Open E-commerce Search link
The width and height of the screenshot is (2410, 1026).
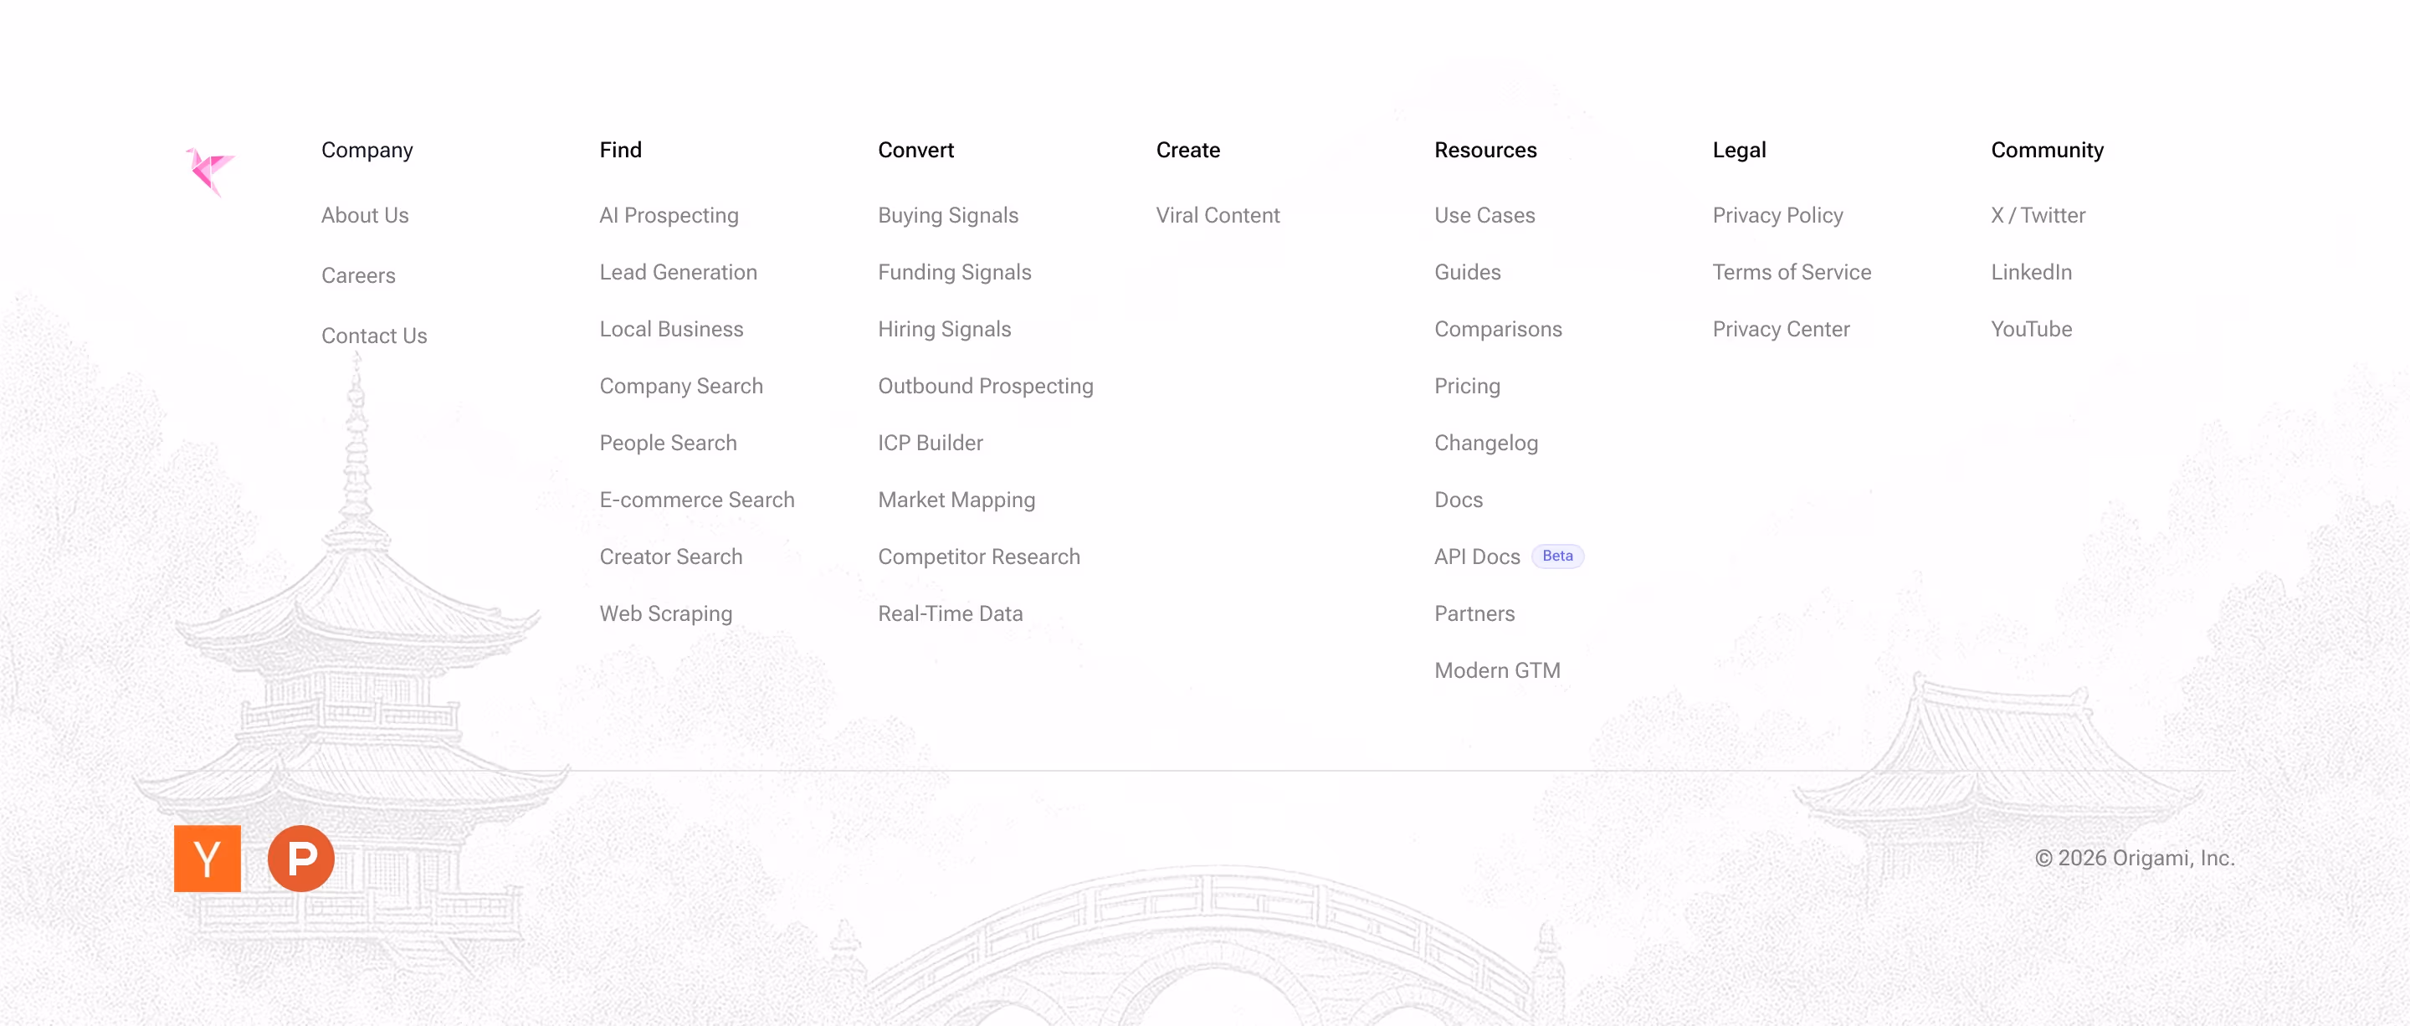[697, 500]
